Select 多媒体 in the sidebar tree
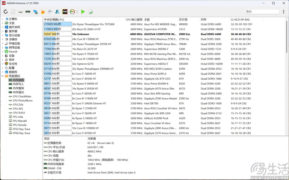289x180 pixels. 13,39
